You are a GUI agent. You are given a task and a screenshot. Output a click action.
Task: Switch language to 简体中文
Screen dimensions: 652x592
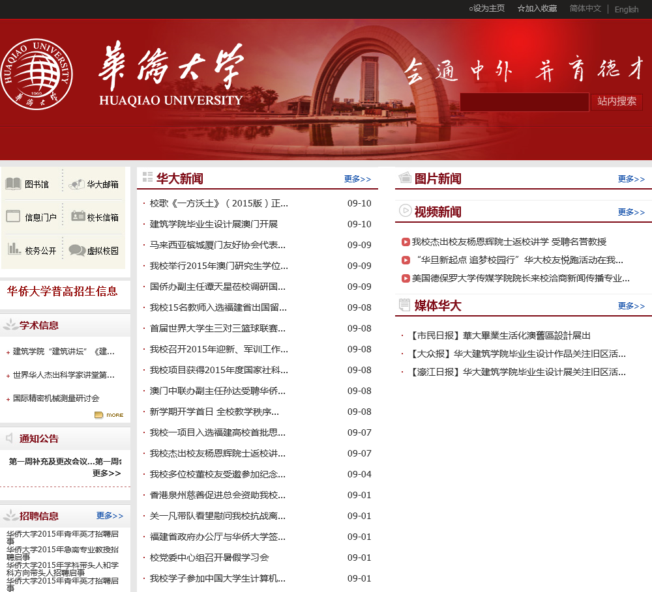point(585,8)
